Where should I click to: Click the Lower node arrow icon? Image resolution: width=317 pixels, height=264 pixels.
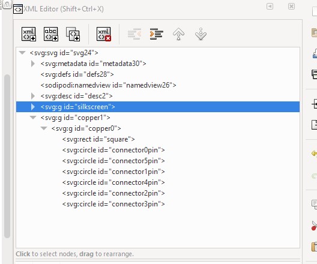[x=201, y=34]
